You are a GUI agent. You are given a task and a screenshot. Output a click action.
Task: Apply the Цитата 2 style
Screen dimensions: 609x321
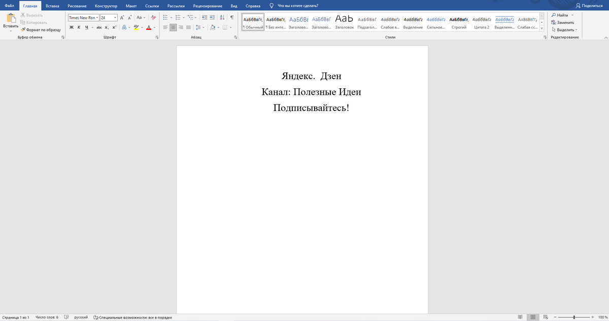pyautogui.click(x=481, y=22)
